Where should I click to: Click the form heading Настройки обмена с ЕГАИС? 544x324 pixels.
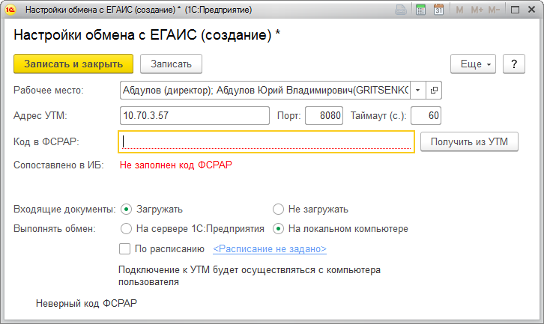[147, 35]
